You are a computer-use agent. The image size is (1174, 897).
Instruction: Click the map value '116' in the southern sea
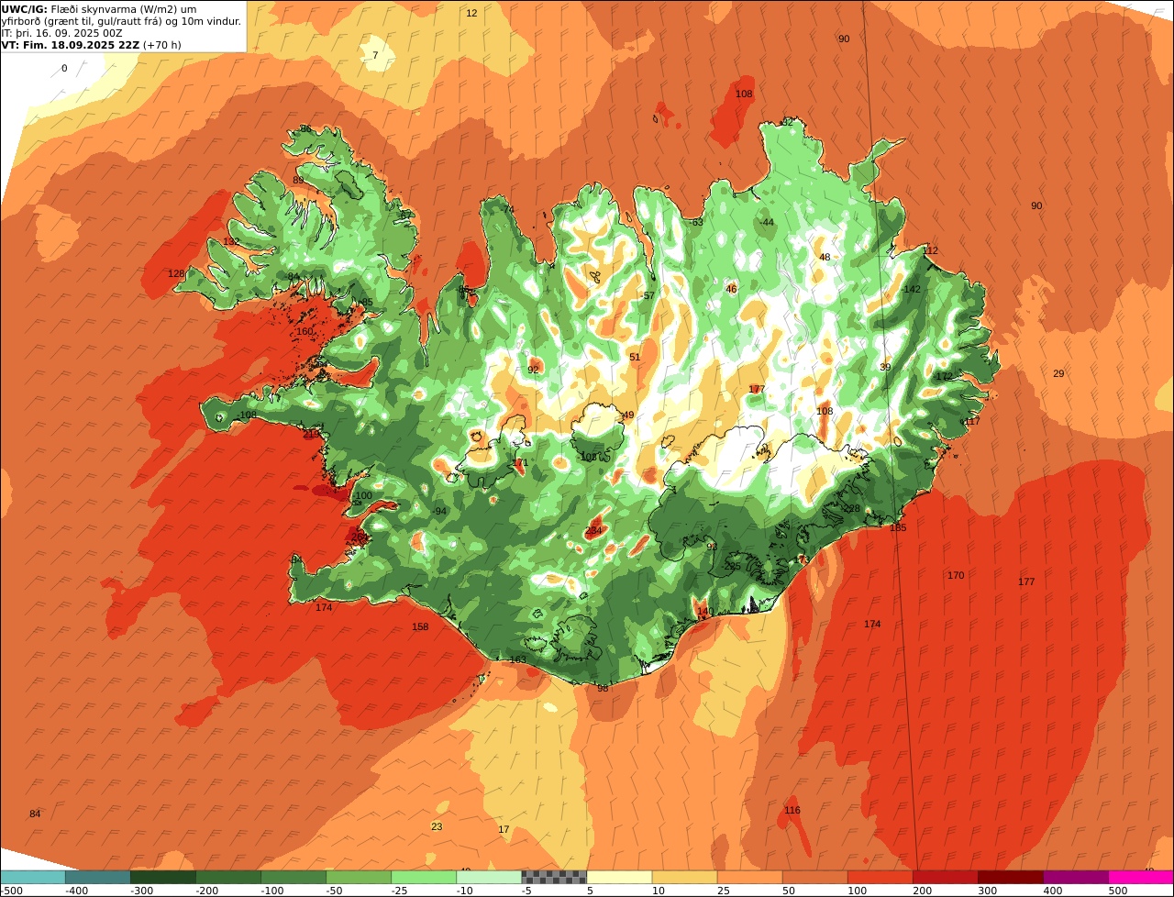pyautogui.click(x=792, y=811)
